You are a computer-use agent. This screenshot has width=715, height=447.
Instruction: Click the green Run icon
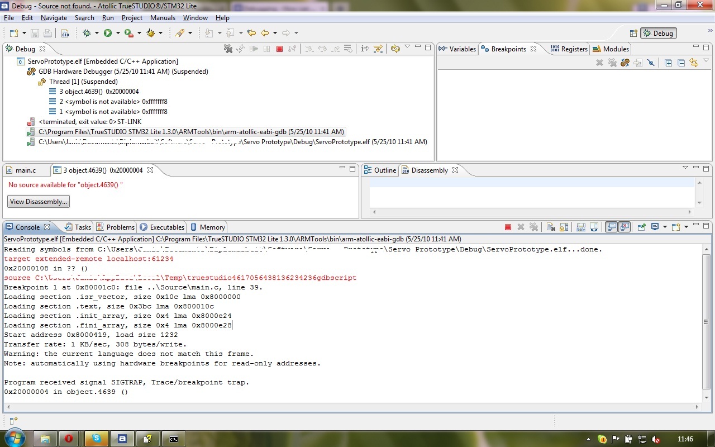click(x=108, y=33)
